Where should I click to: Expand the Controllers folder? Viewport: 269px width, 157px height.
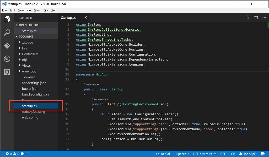(x=30, y=54)
